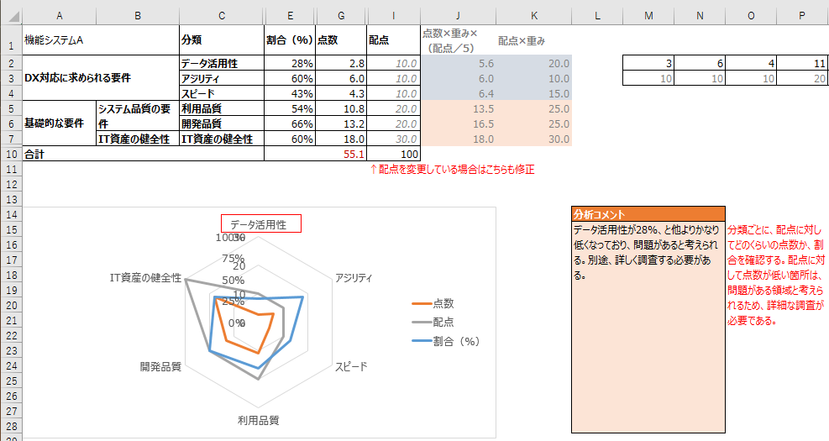Screen dimensions: 829x441
Task: Click chart axis label 'データ活用性'
Action: [x=259, y=225]
